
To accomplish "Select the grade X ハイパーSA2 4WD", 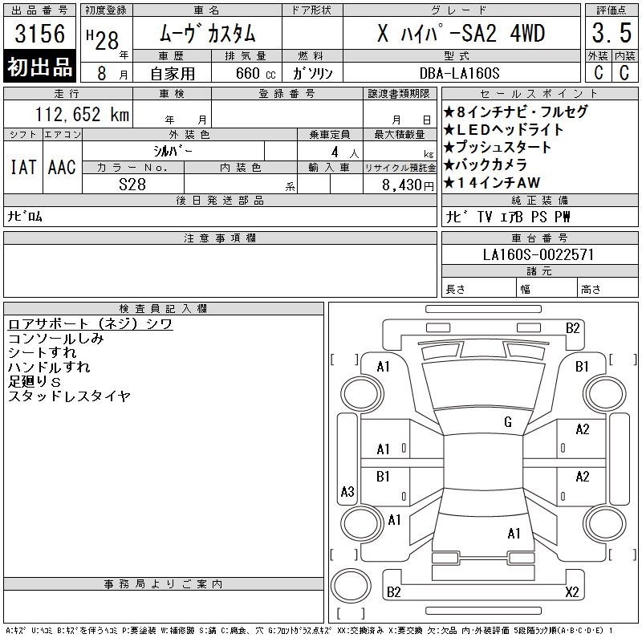I will tap(461, 33).
